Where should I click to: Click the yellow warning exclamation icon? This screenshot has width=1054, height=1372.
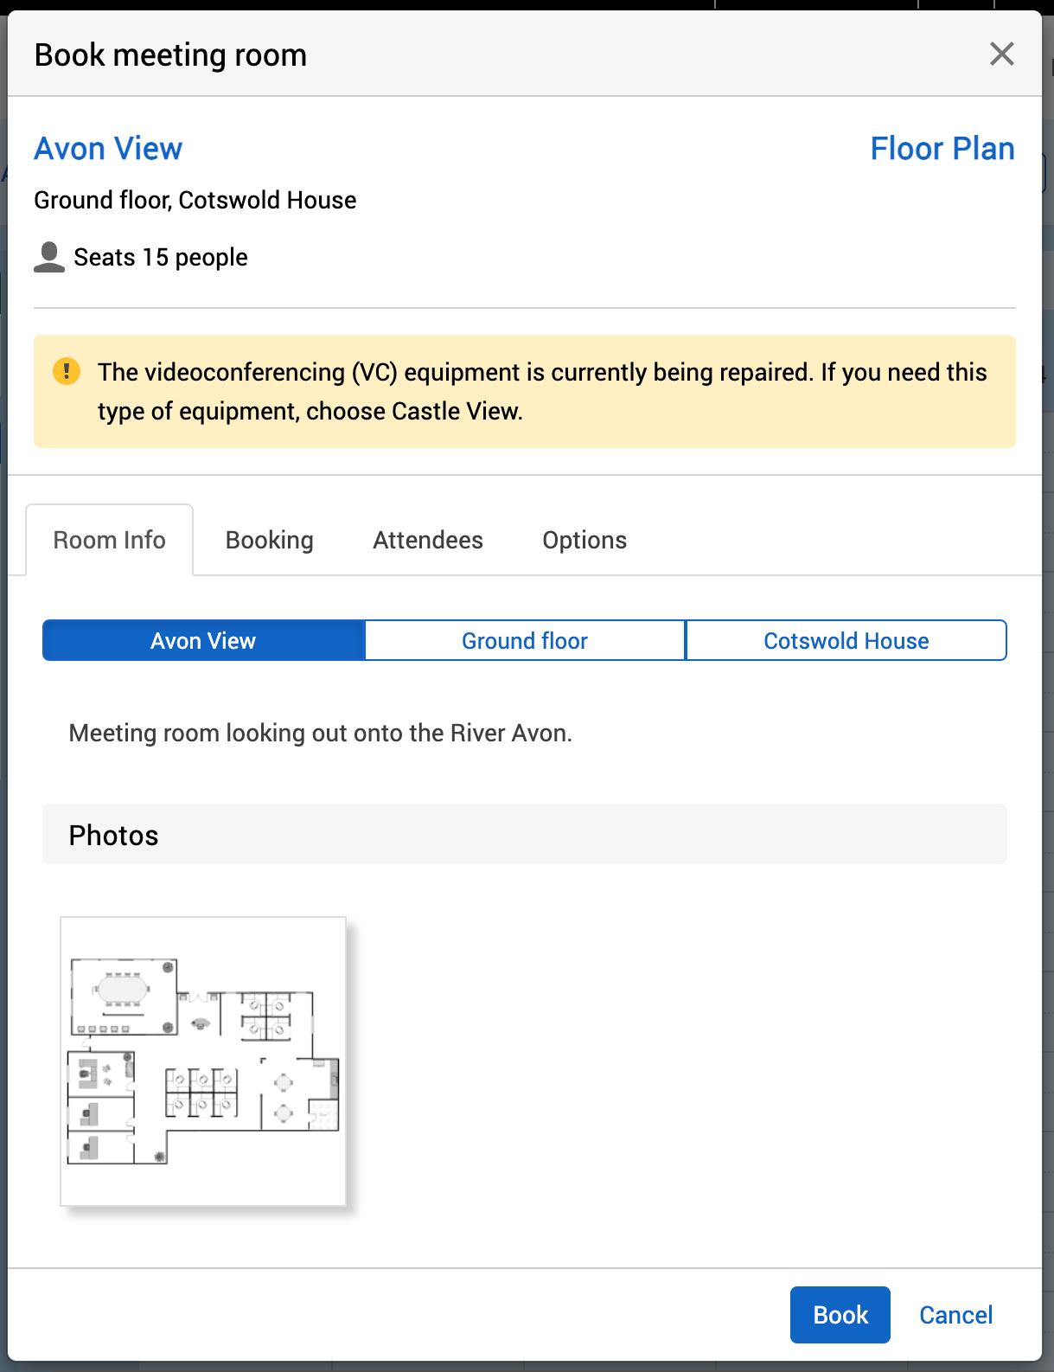tap(67, 372)
